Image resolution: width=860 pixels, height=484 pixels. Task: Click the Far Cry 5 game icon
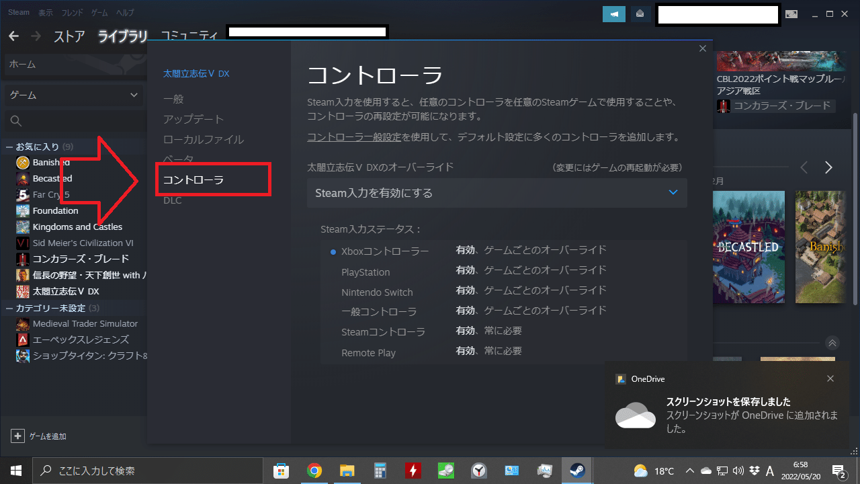[x=23, y=195]
